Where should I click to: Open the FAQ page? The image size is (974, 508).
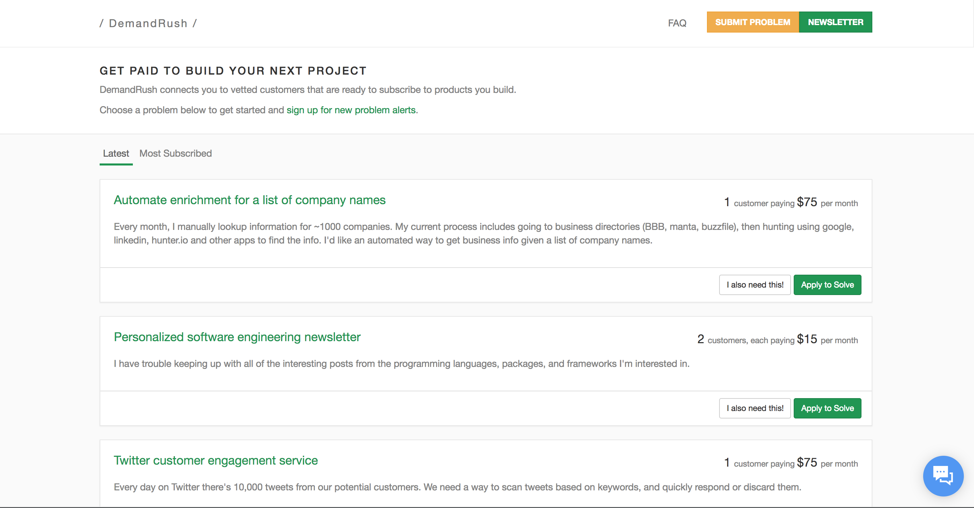coord(677,23)
